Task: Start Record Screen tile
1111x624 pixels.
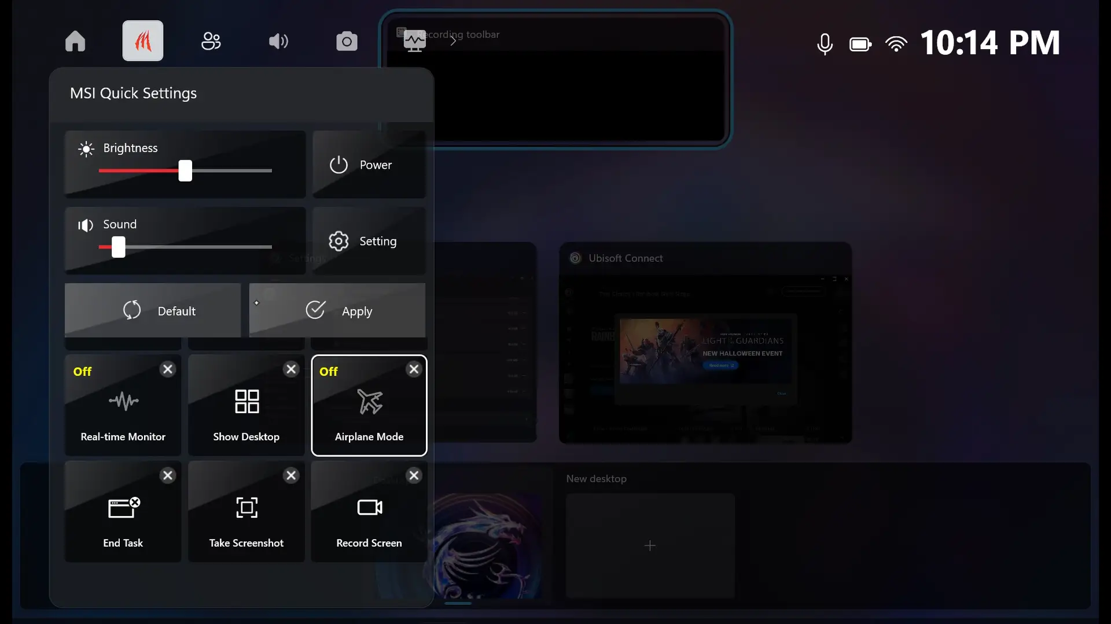Action: pyautogui.click(x=369, y=512)
